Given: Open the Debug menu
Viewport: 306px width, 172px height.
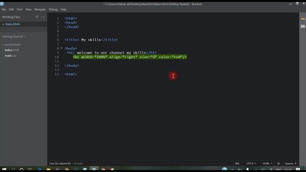Looking at the screenshot, I should pyautogui.click(x=53, y=10).
